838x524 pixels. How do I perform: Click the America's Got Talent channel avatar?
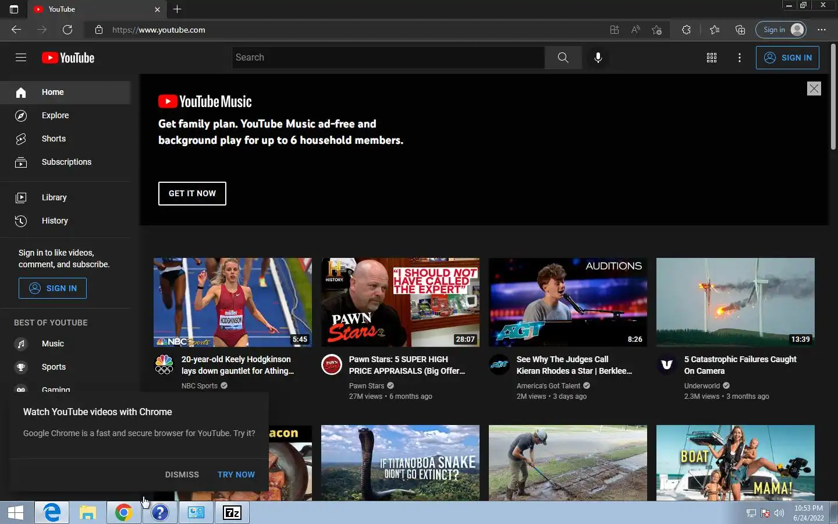click(499, 364)
